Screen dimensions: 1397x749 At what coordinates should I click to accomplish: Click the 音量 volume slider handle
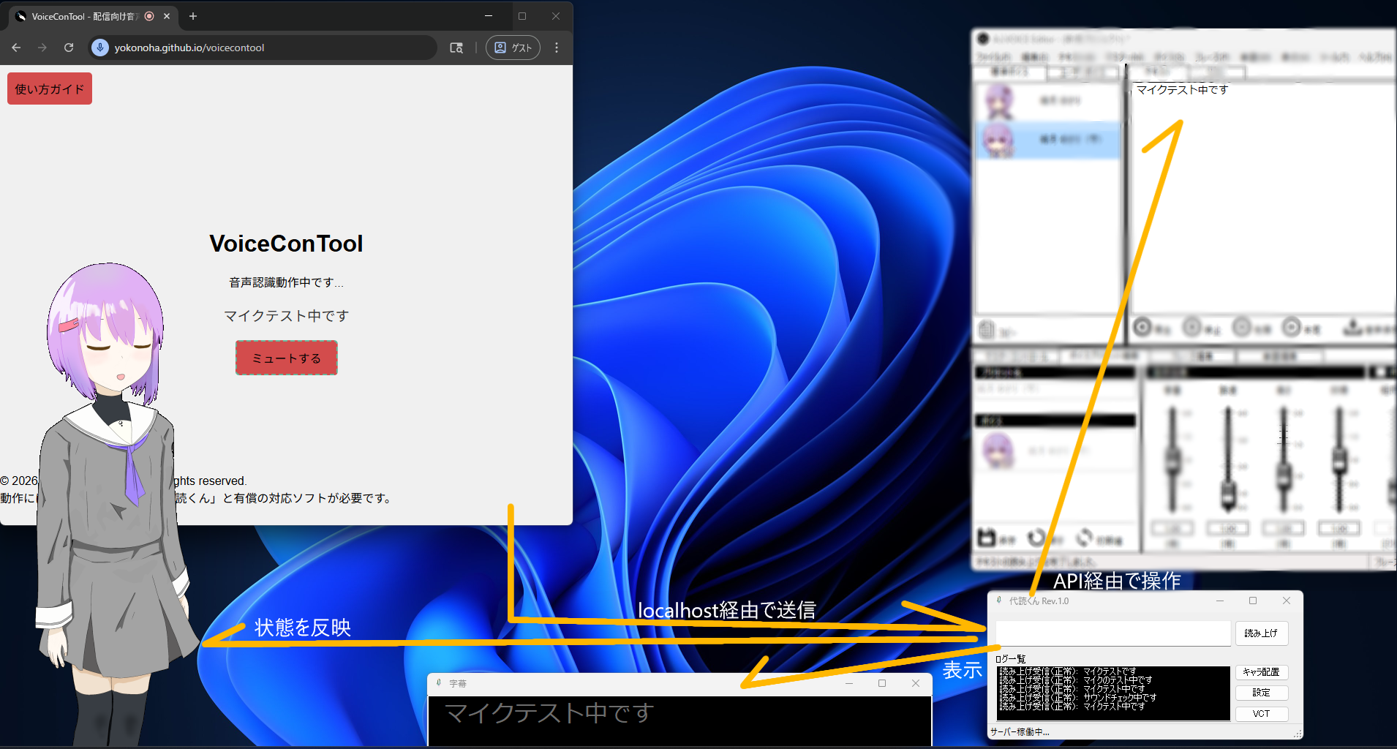pos(1172,462)
